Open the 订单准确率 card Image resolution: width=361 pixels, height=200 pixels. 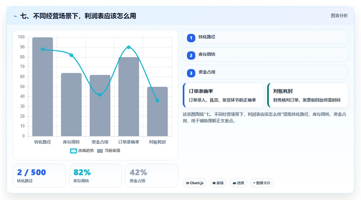(x=223, y=95)
